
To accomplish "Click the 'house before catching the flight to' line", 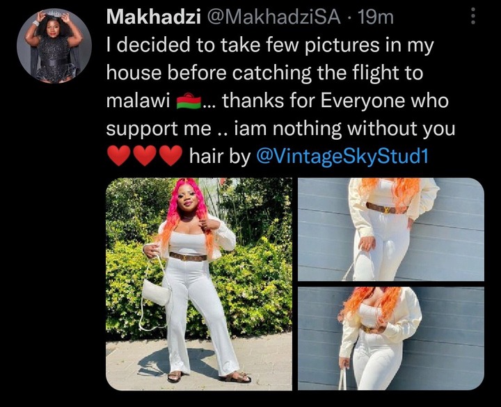I will pos(264,73).
